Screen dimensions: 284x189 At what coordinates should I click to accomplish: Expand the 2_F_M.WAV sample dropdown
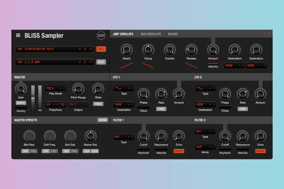pyautogui.click(x=91, y=62)
